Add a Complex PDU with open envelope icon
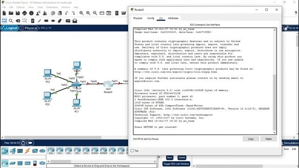 pyautogui.click(x=75, y=21)
